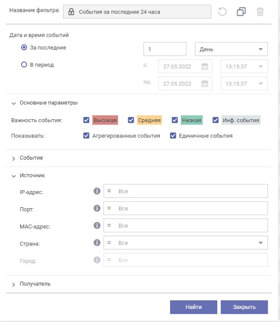Open the День time unit dropdown

pos(231,49)
